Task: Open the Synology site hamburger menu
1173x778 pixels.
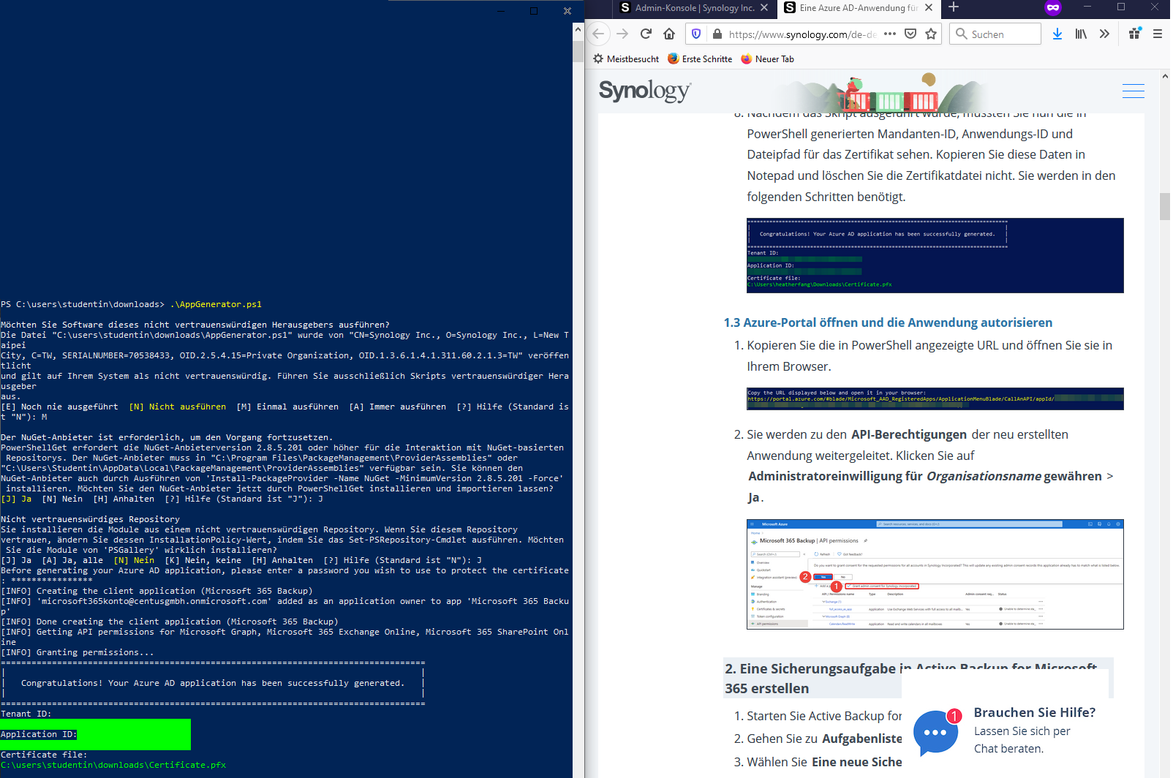Action: (1134, 91)
